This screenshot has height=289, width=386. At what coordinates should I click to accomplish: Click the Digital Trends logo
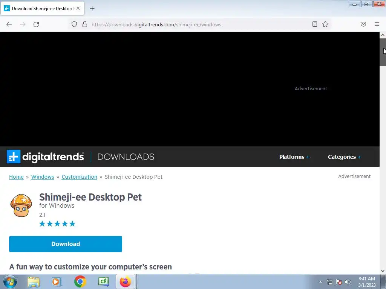click(x=45, y=157)
